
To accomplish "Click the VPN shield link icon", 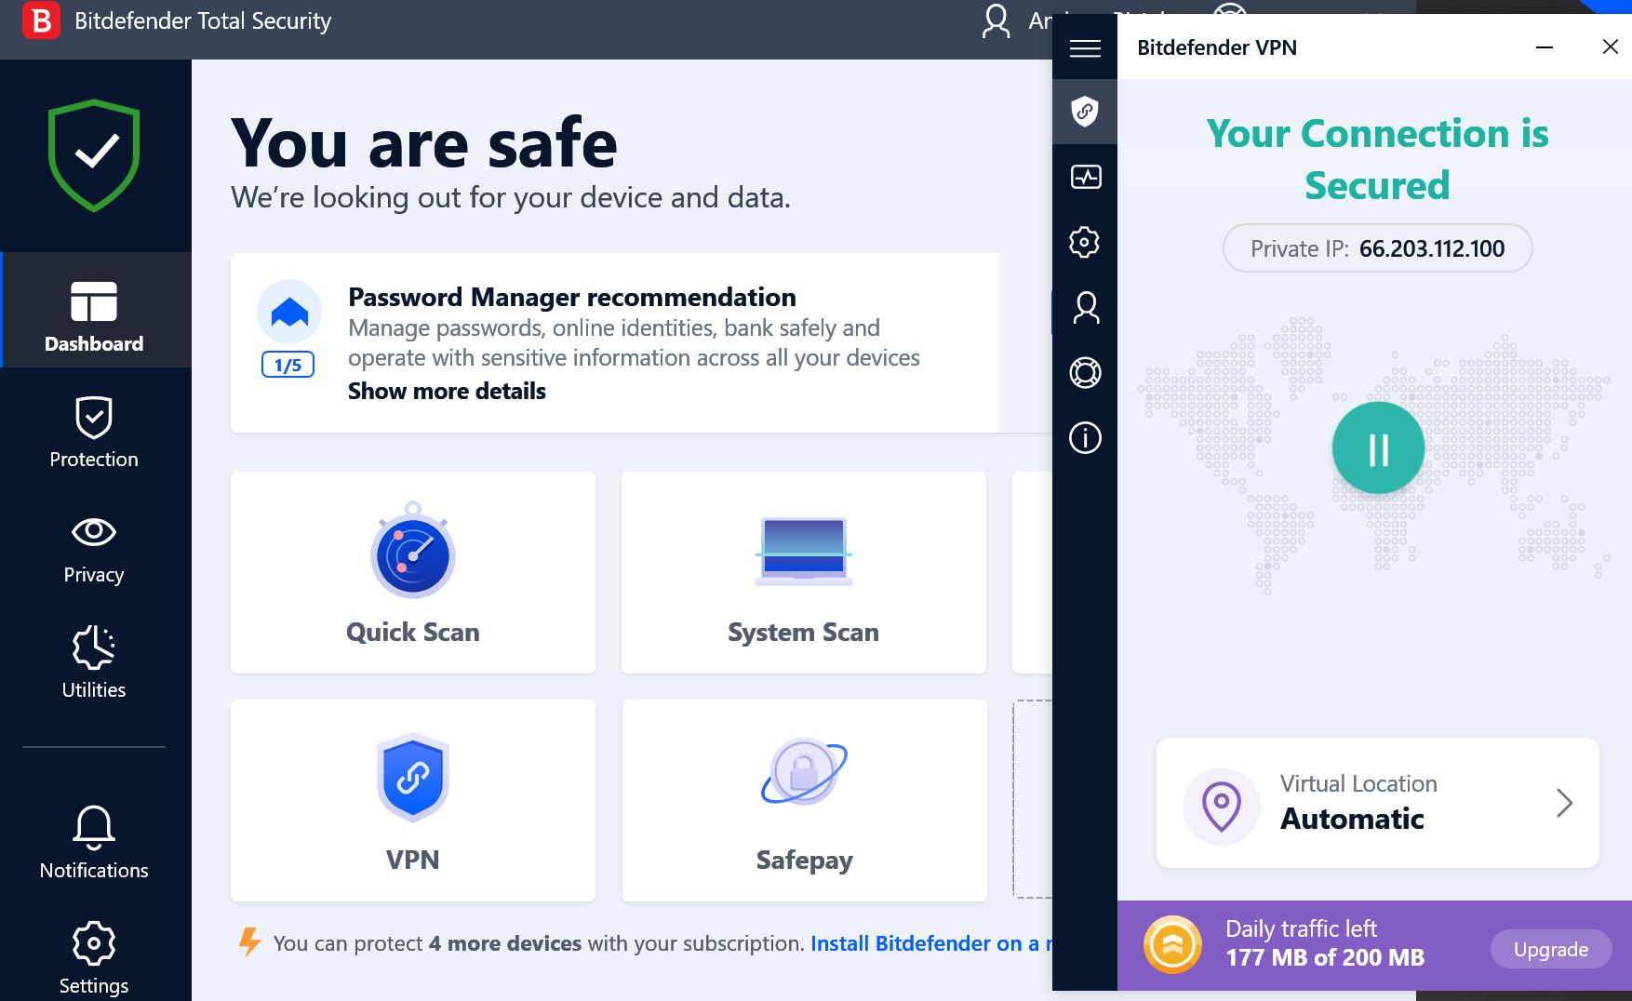I will 413,778.
